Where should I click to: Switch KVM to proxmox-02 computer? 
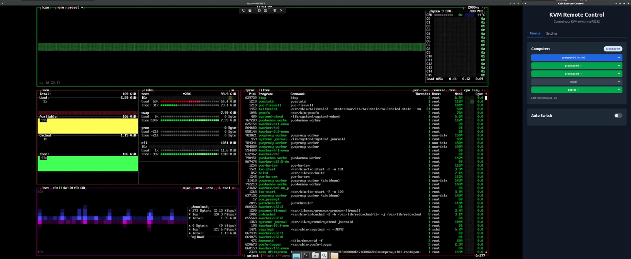click(x=571, y=66)
